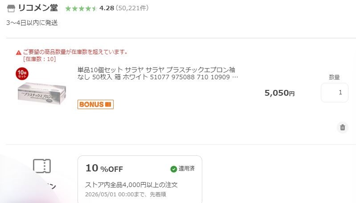
Task: Click the green 適用済 checkmark icon
Action: click(x=174, y=169)
